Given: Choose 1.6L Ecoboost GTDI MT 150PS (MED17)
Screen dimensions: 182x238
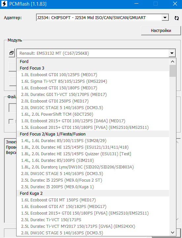Looking at the screenshot, I should [x=93, y=200].
